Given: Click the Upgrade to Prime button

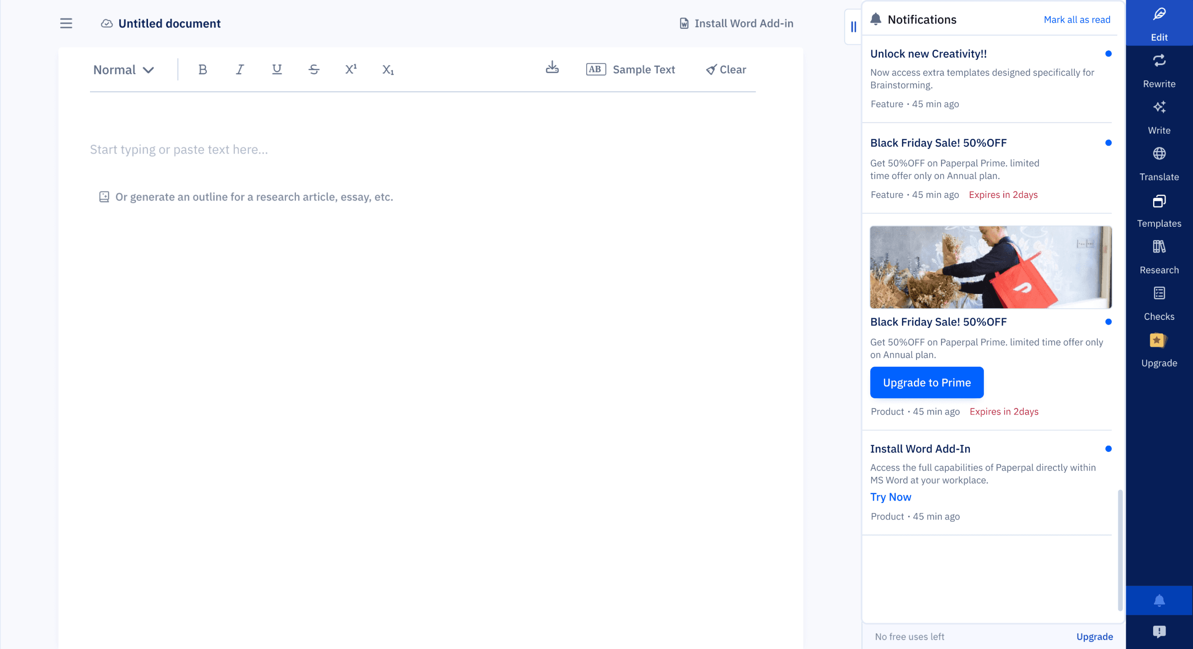Looking at the screenshot, I should (927, 382).
